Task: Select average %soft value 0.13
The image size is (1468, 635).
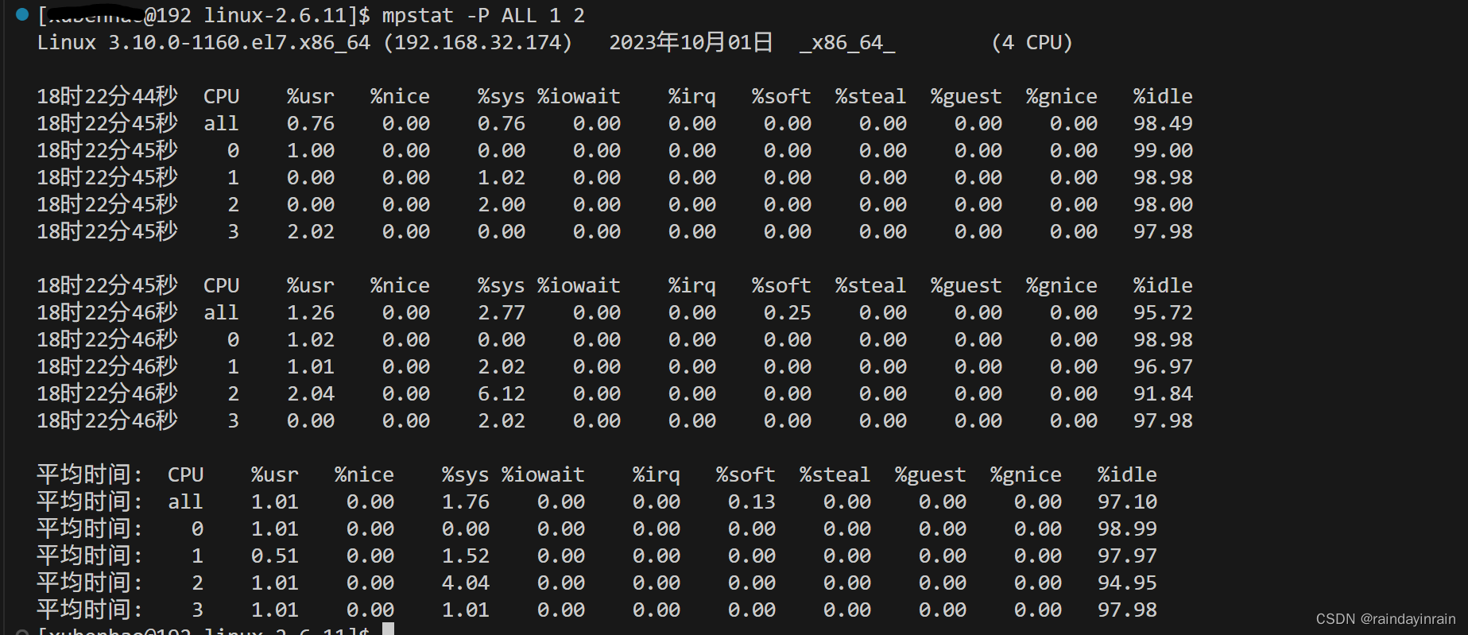Action: pyautogui.click(x=752, y=501)
